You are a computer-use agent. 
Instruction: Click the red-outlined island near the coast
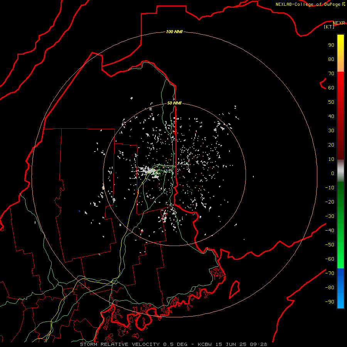[234, 289]
